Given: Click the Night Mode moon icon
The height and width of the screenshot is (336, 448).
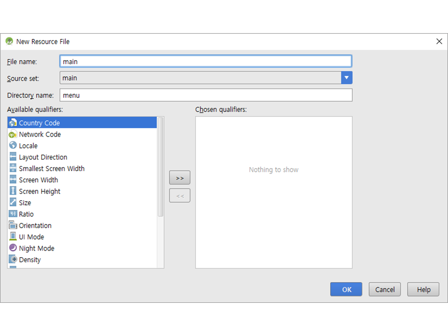Looking at the screenshot, I should [13, 248].
